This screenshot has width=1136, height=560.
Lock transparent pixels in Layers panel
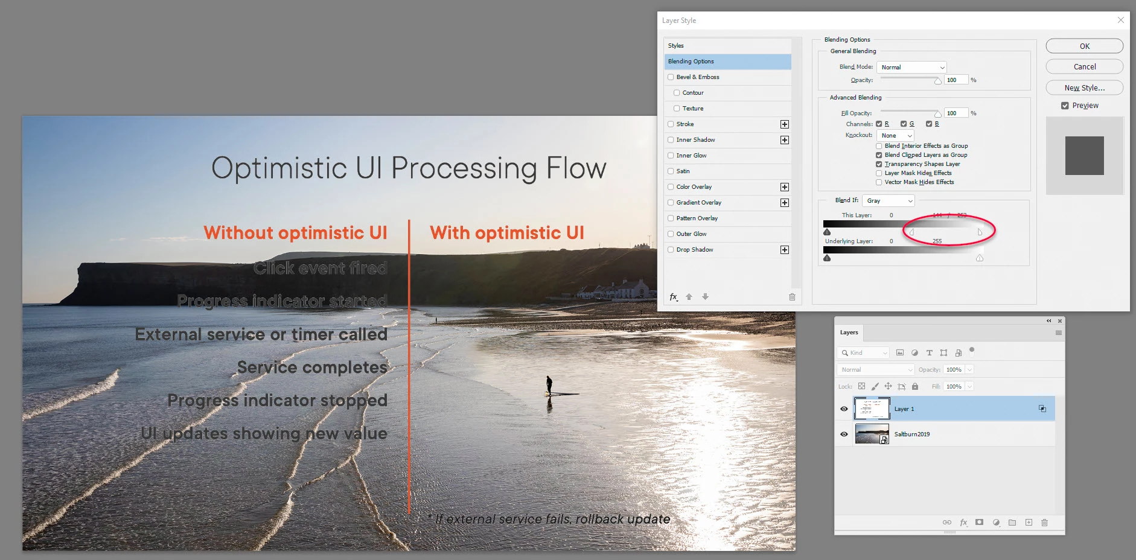coord(861,386)
